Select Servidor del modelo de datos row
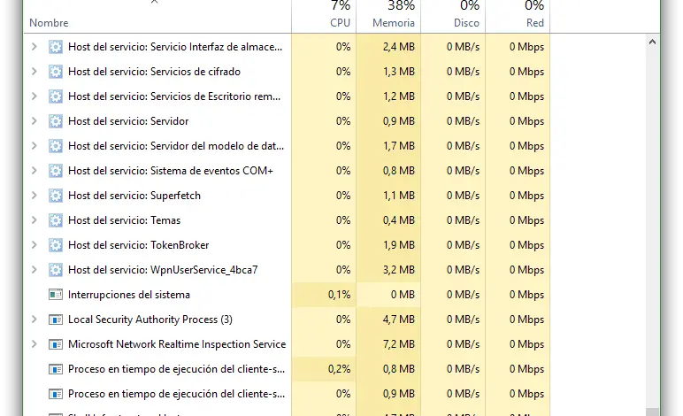 click(x=175, y=146)
